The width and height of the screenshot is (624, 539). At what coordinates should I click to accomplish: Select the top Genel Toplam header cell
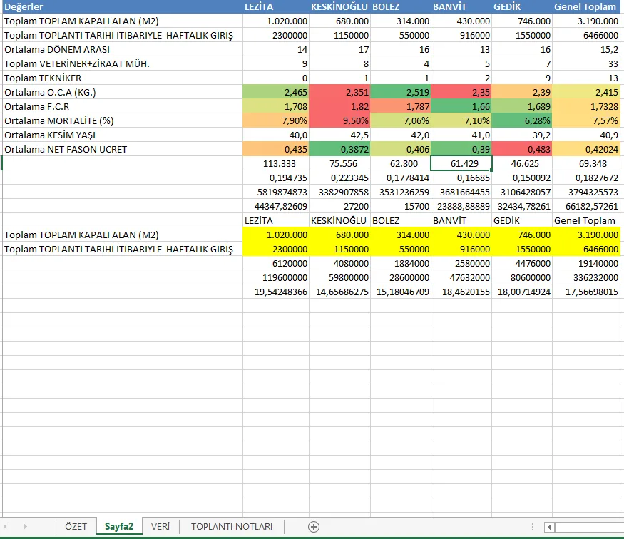[x=586, y=6]
